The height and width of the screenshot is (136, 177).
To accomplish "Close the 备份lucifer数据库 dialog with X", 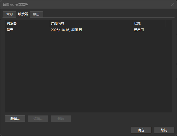I will coord(173,4).
